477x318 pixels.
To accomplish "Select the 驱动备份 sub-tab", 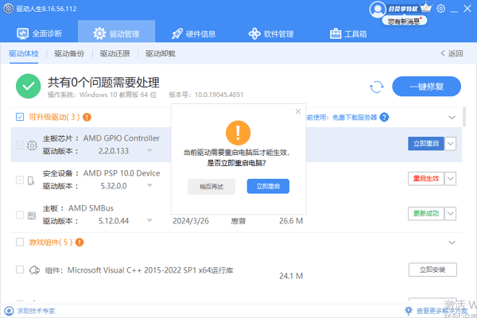I will [69, 53].
